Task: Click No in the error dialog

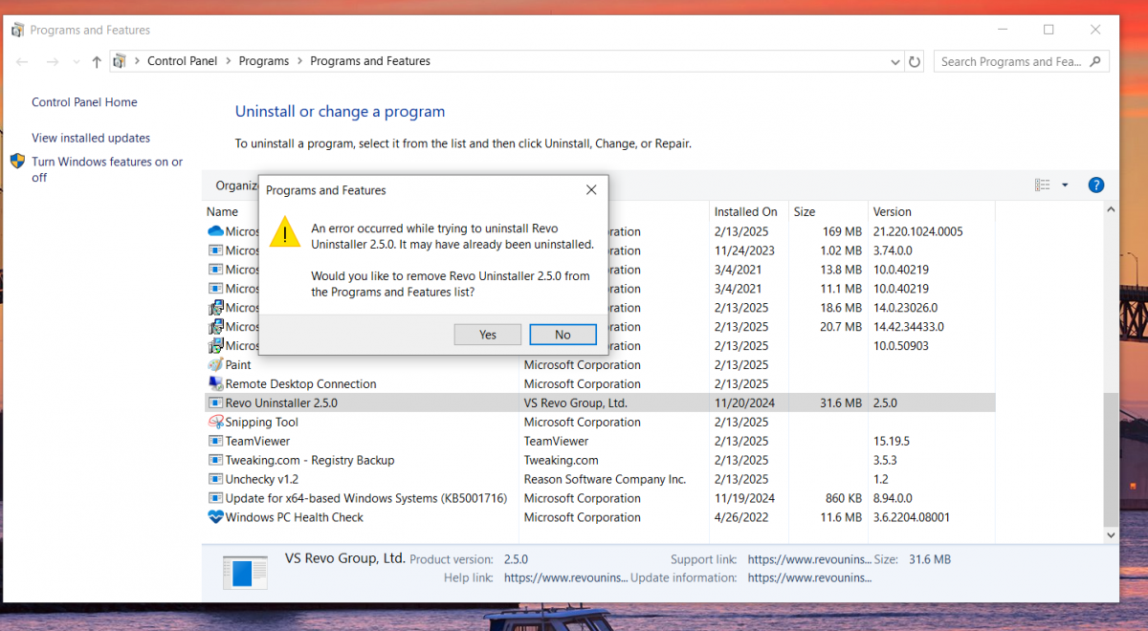Action: pyautogui.click(x=563, y=335)
